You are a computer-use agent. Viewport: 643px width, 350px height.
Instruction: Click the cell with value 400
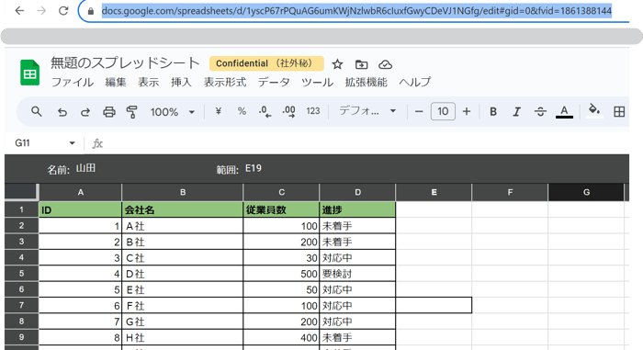point(281,338)
